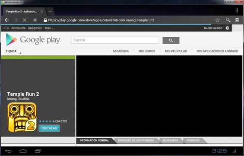Image resolution: width=244 pixels, height=156 pixels.
Task: Switch to Opiniones de los usuarios tab
Action: click(x=136, y=140)
